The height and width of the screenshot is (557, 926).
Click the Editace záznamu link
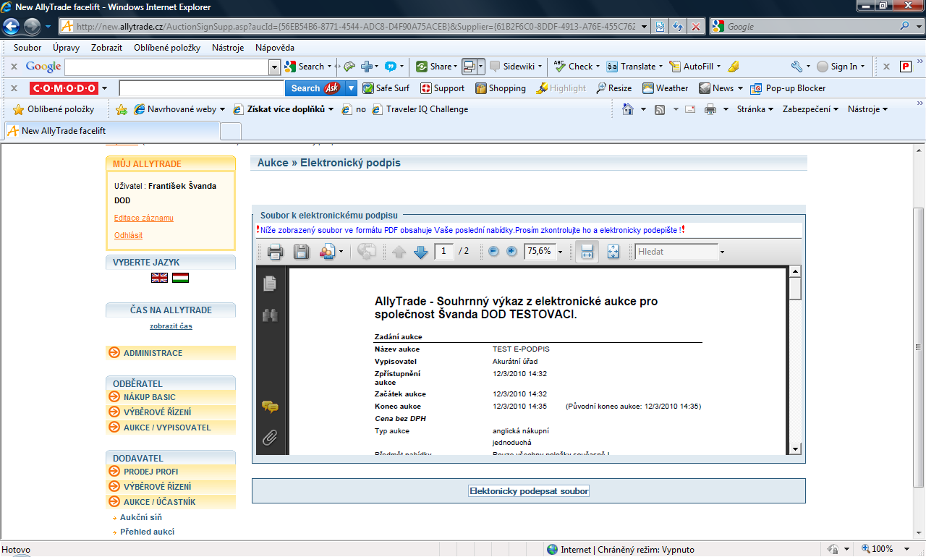144,218
